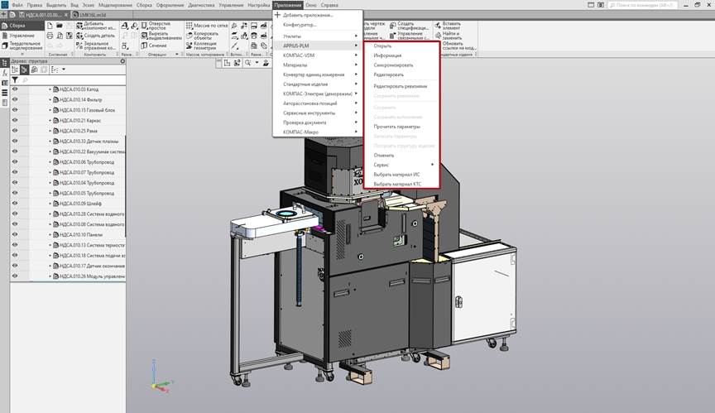Click the Массив по сетке icon
The image size is (715, 413).
coord(188,26)
